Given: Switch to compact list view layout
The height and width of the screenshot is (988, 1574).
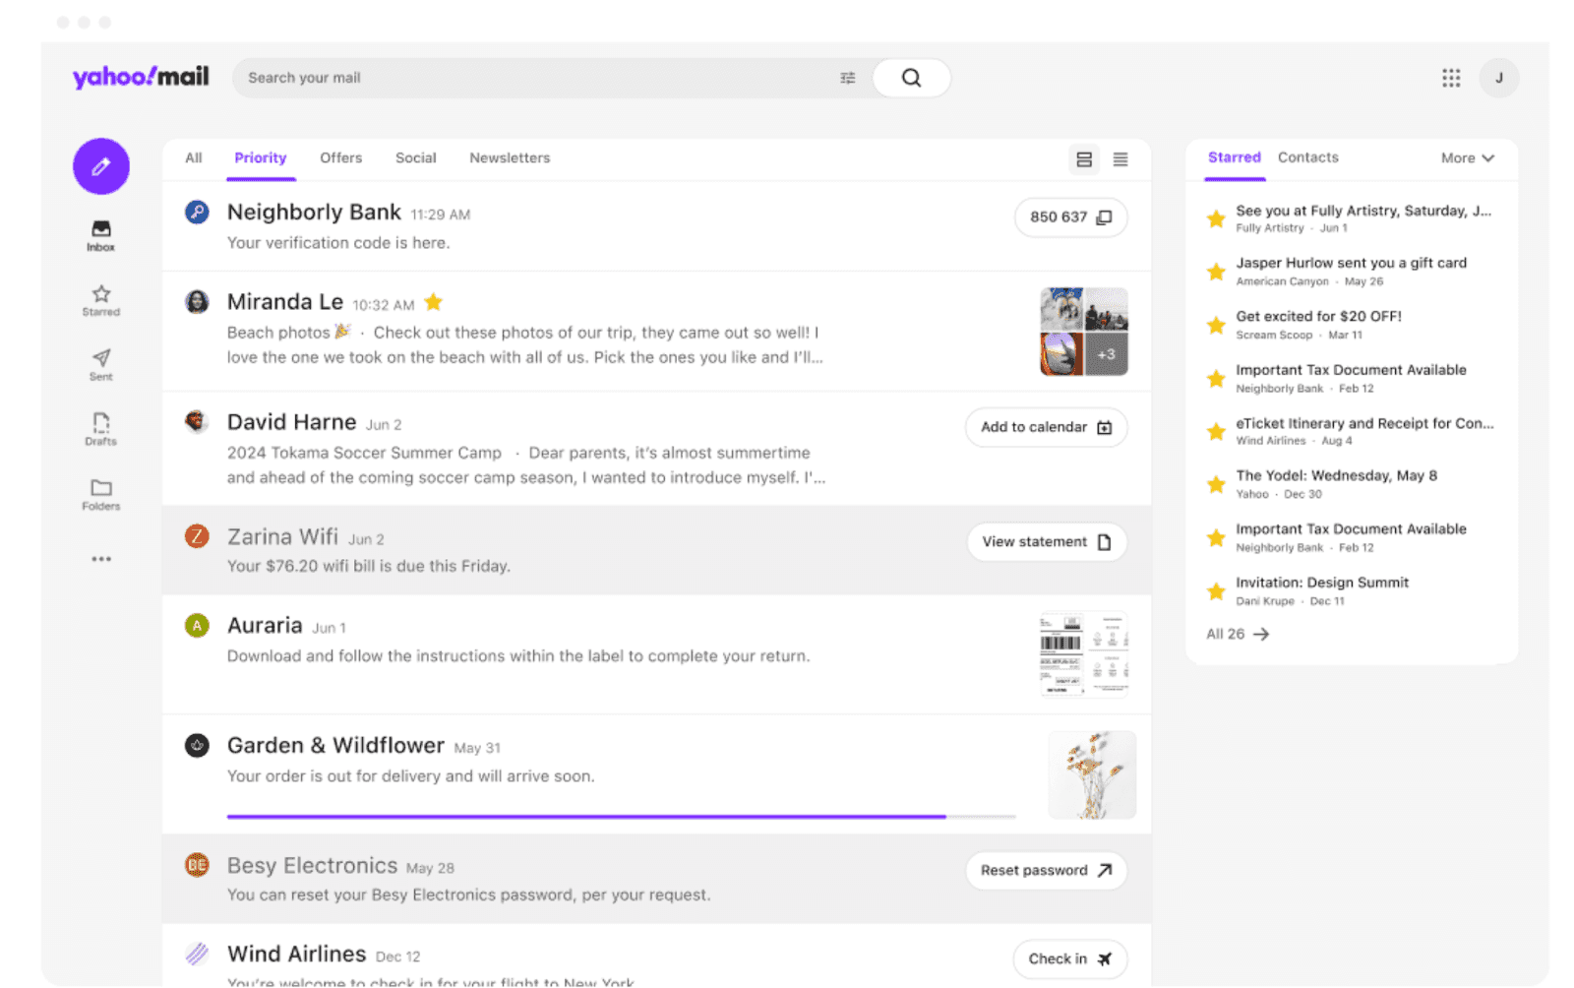Looking at the screenshot, I should click(x=1120, y=158).
